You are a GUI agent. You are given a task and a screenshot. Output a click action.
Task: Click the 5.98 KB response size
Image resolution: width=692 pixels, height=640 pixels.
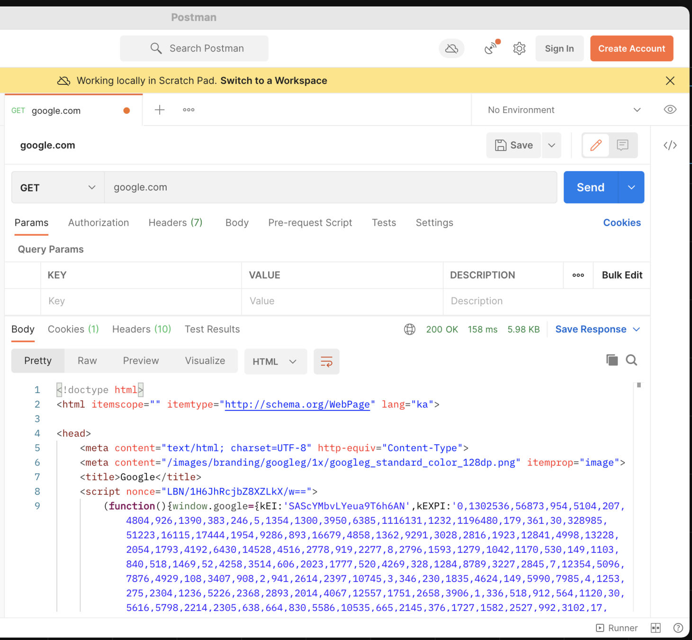tap(523, 329)
